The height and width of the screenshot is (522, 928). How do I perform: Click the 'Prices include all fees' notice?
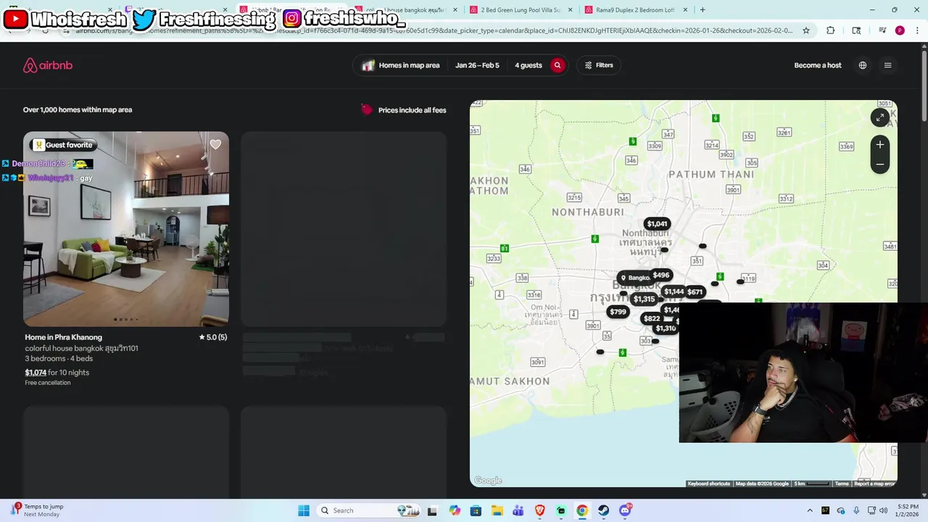pyautogui.click(x=404, y=110)
